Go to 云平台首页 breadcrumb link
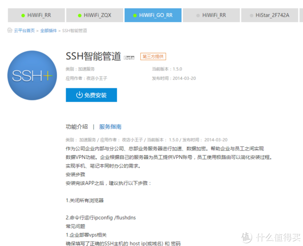This screenshot has width=303, height=246. [24, 30]
